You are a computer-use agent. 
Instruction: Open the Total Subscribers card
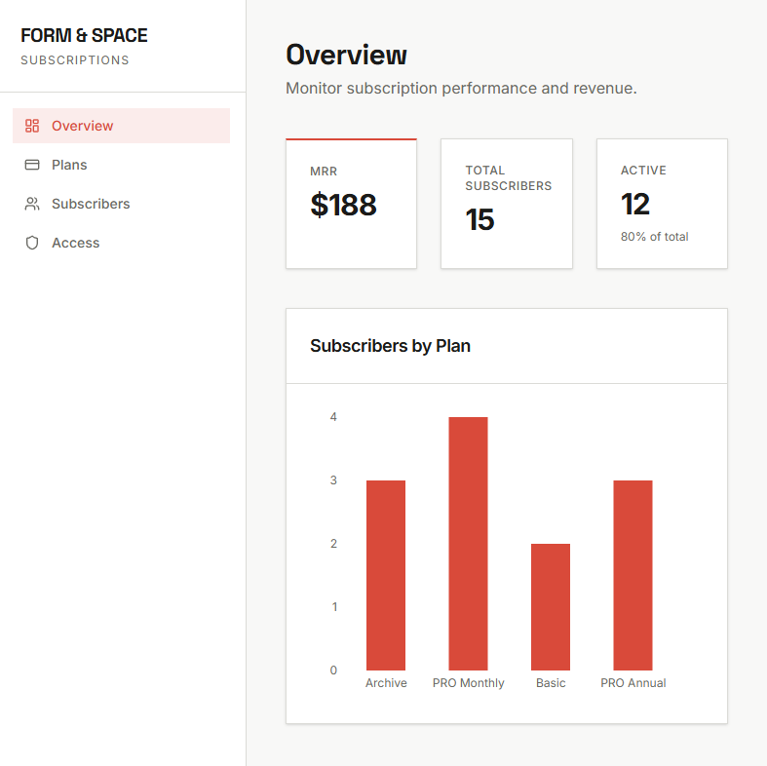(x=506, y=204)
